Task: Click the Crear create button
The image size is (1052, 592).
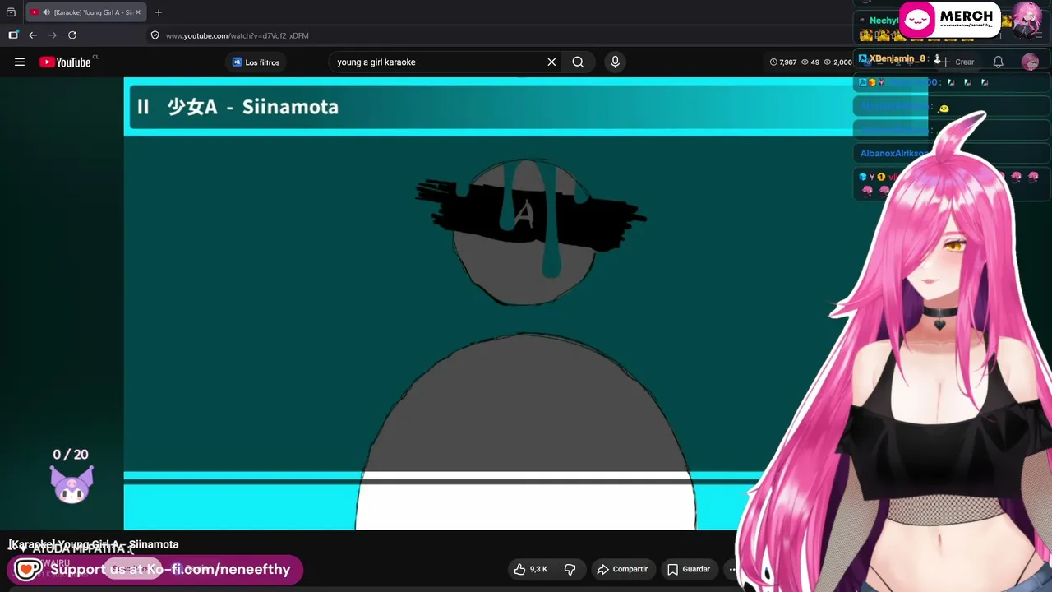Action: 957,62
